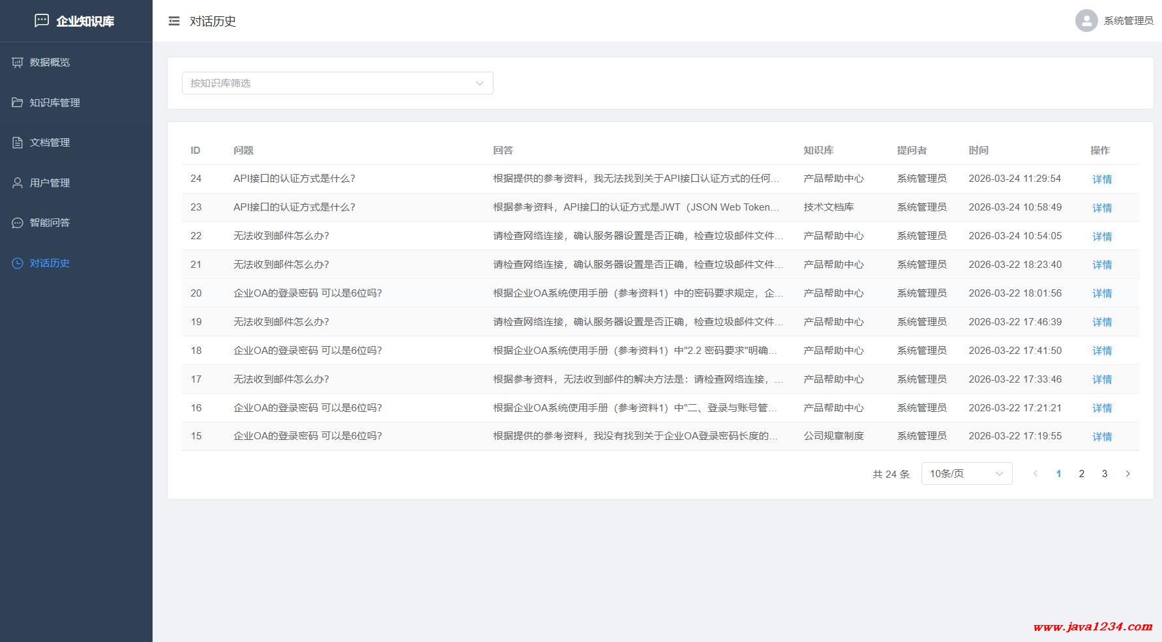Go to next page using right arrow
The image size is (1162, 642).
click(x=1127, y=474)
